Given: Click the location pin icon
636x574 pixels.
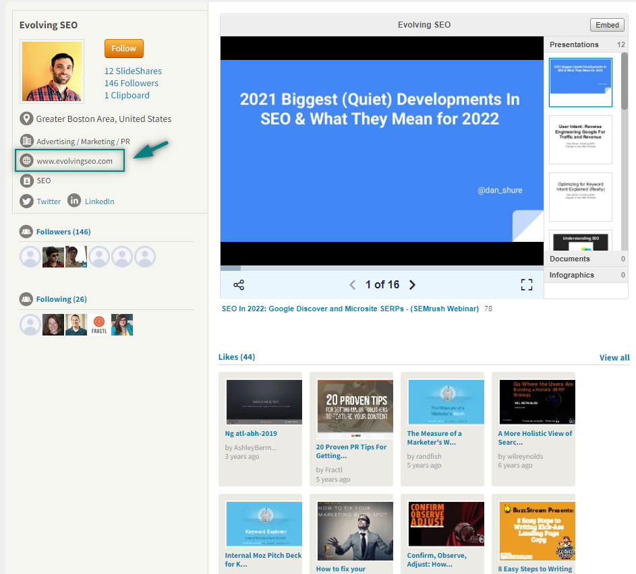Looking at the screenshot, I should (26, 119).
